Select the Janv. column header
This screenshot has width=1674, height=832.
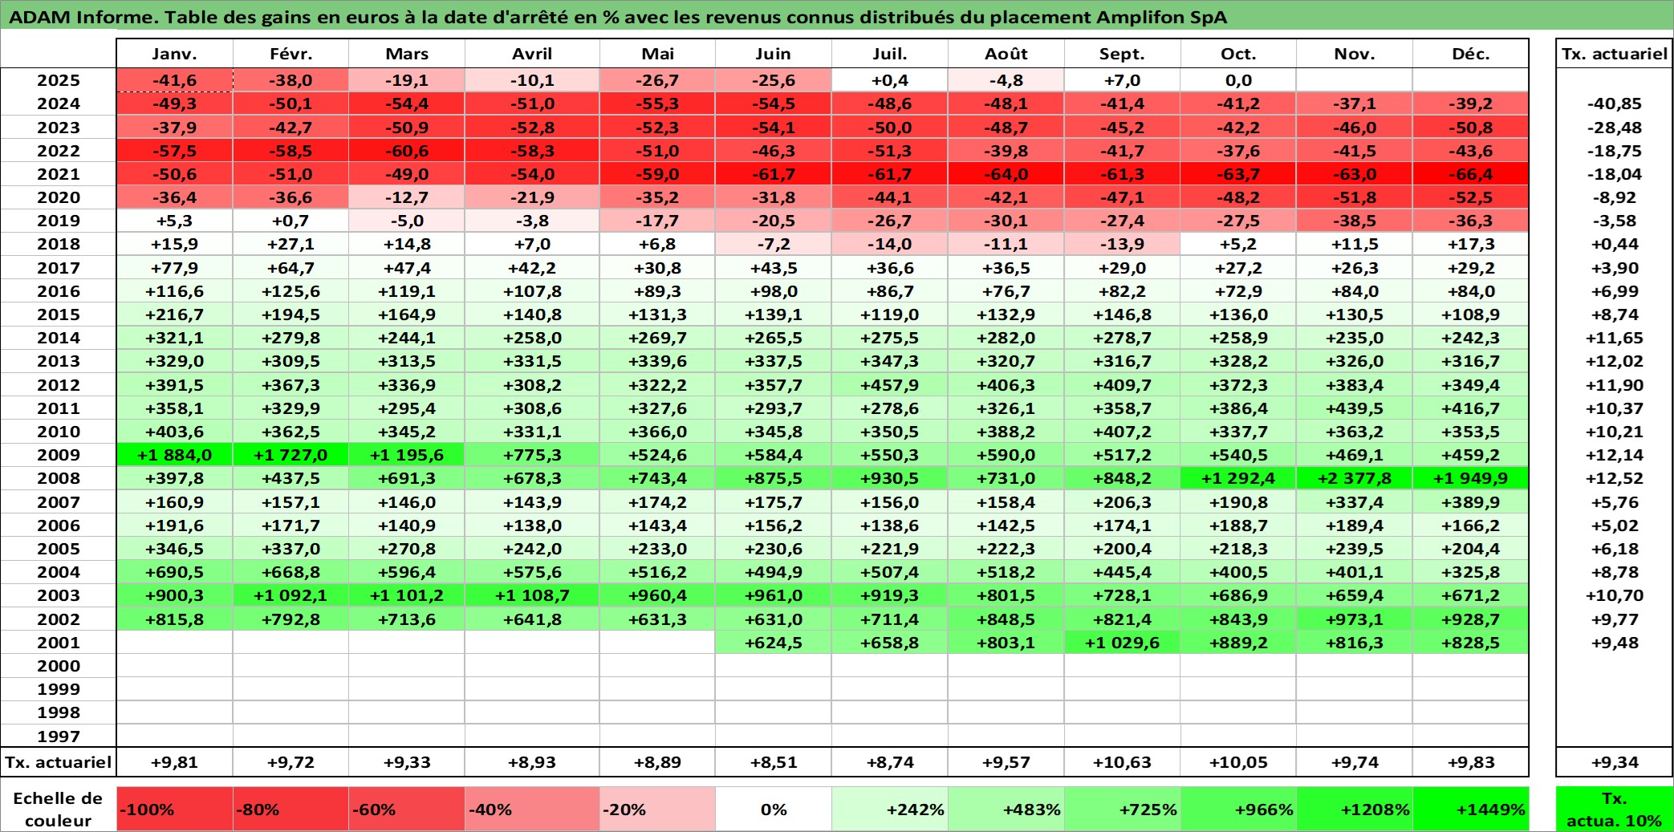pyautogui.click(x=174, y=54)
